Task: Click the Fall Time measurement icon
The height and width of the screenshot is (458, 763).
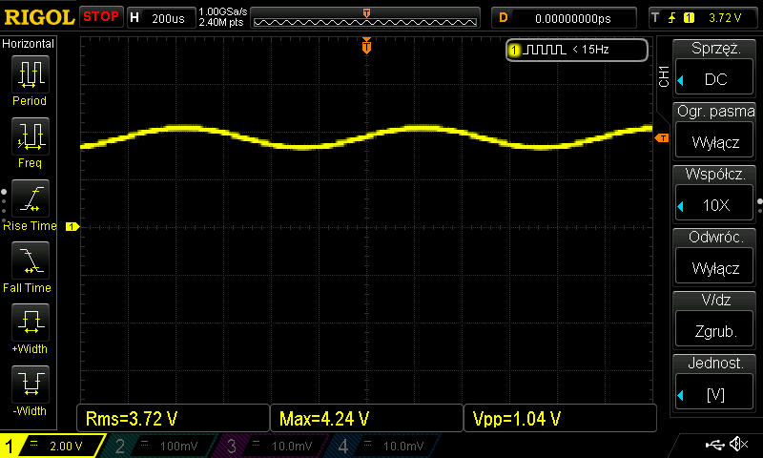Action: (x=30, y=261)
